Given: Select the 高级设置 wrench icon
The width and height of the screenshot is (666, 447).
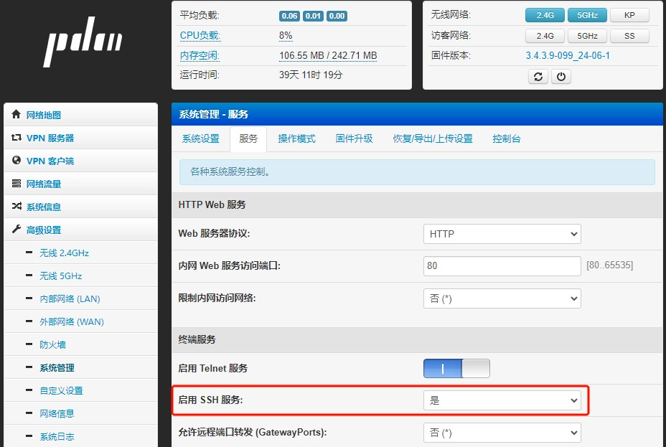Looking at the screenshot, I should 16,230.
